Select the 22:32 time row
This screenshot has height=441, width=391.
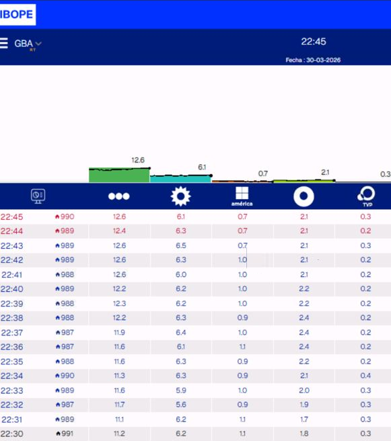tap(195, 405)
